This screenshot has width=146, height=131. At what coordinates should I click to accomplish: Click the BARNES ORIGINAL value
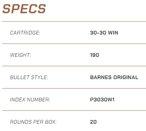point(114,77)
